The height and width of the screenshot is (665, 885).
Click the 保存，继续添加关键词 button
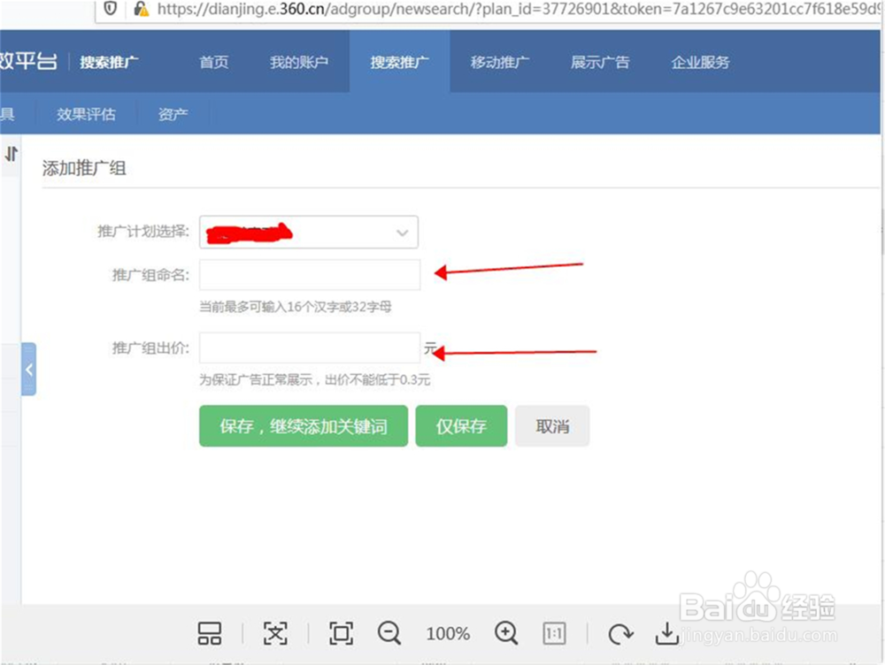304,425
